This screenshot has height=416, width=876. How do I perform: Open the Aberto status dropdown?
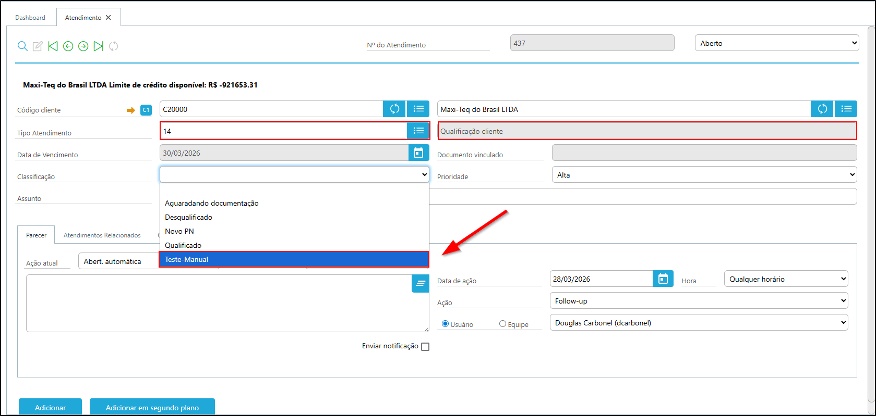(x=776, y=43)
